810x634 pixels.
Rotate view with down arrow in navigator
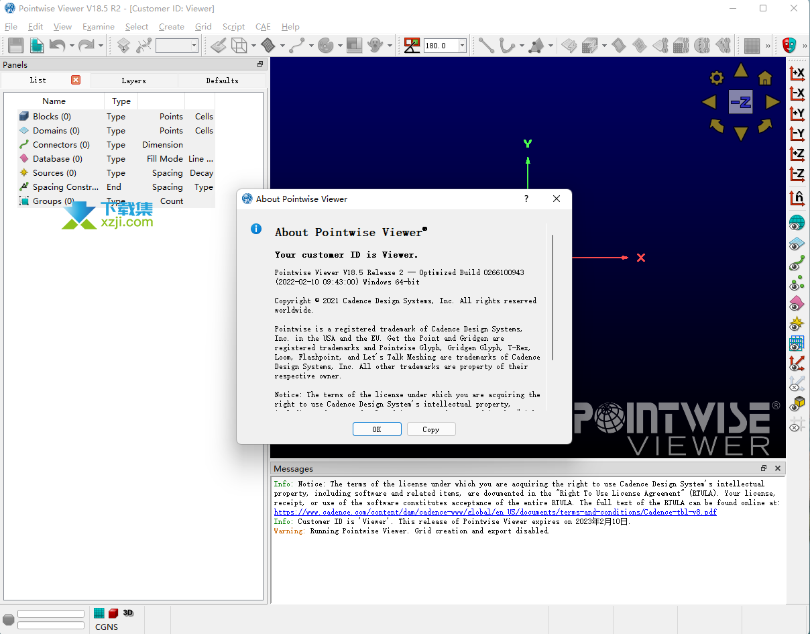point(741,134)
